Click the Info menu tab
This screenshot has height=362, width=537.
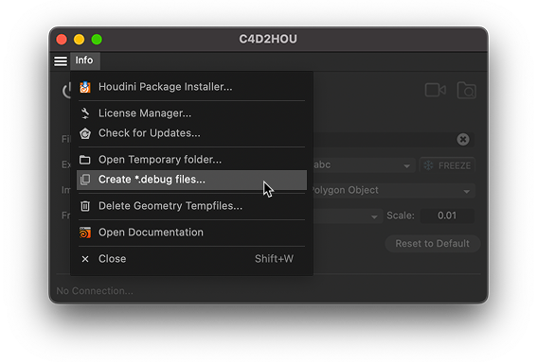[84, 60]
